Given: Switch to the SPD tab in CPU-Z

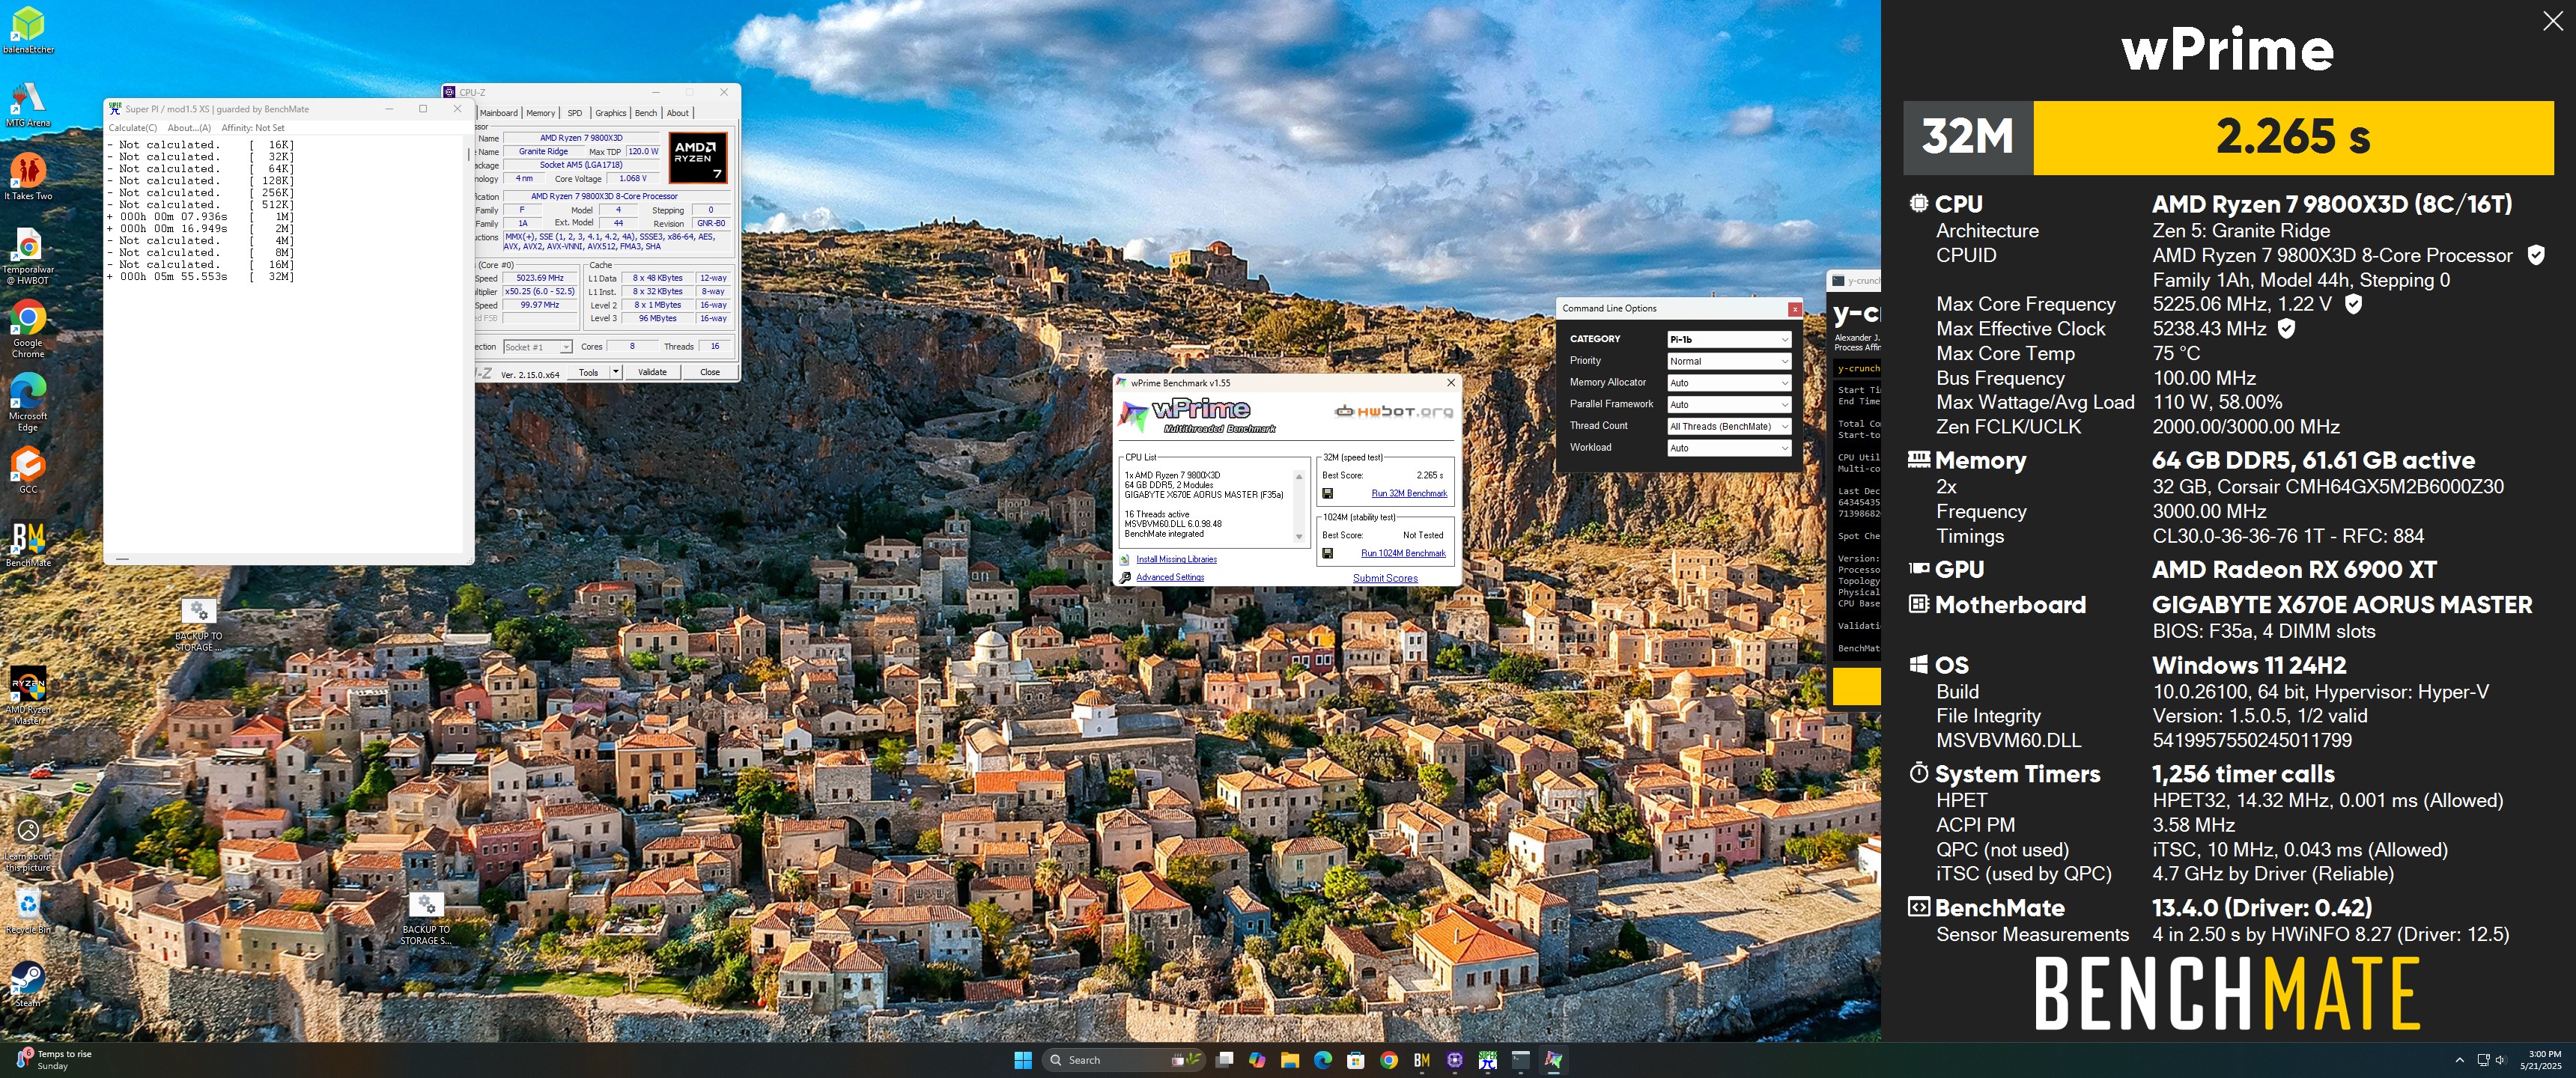Looking at the screenshot, I should click(x=575, y=113).
